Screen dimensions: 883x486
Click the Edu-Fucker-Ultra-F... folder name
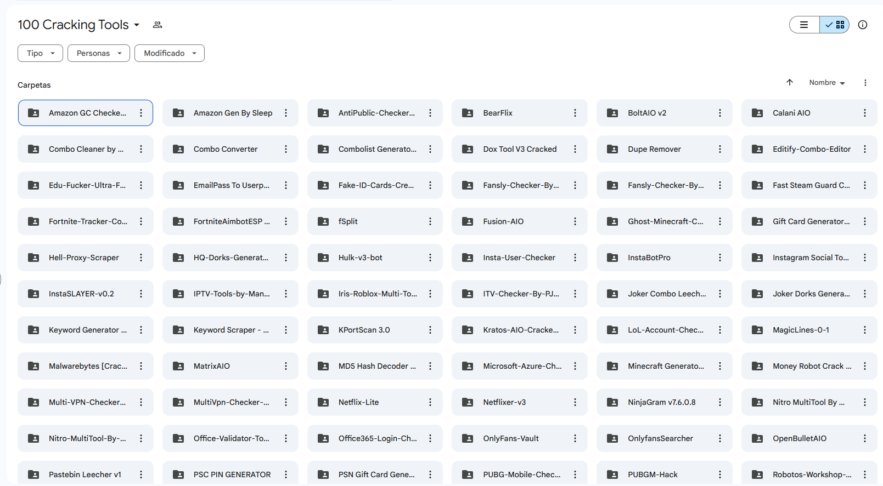click(87, 185)
